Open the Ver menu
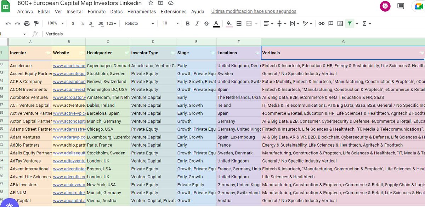The height and width of the screenshot is (207, 425). tap(58, 12)
